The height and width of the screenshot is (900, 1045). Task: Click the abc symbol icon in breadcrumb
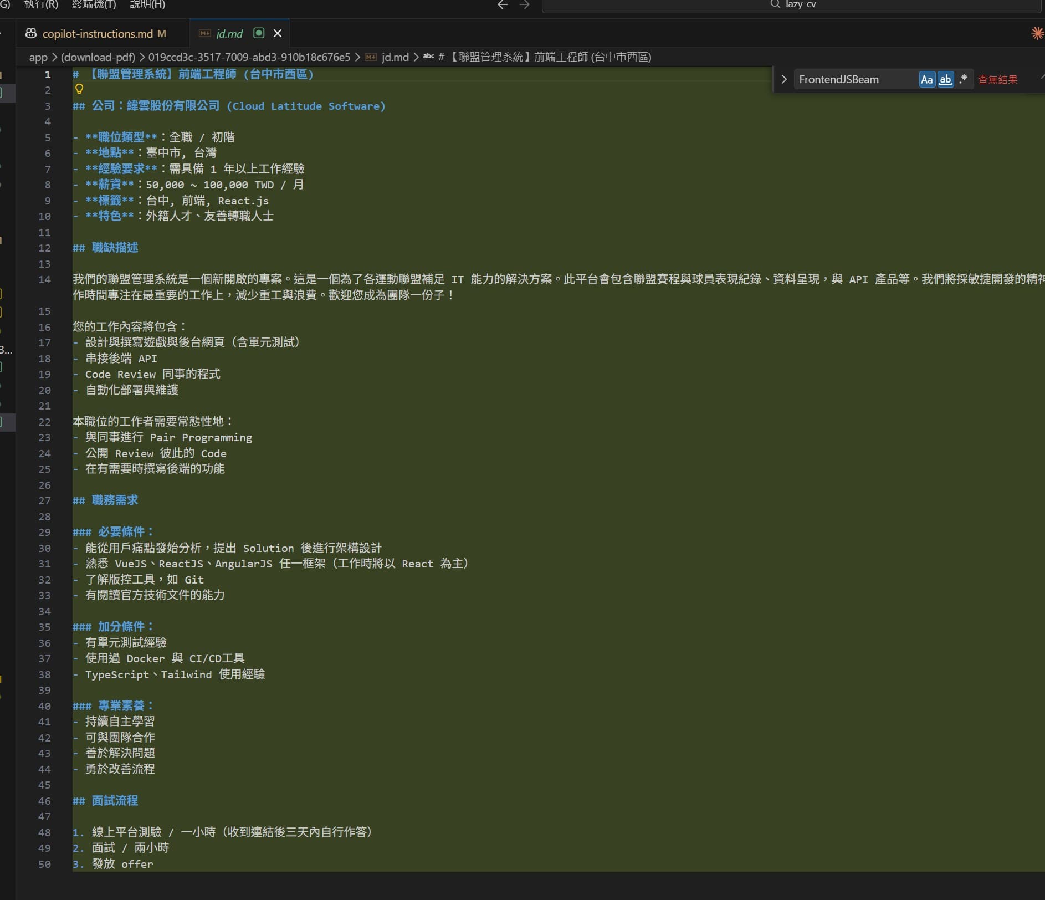(x=428, y=57)
